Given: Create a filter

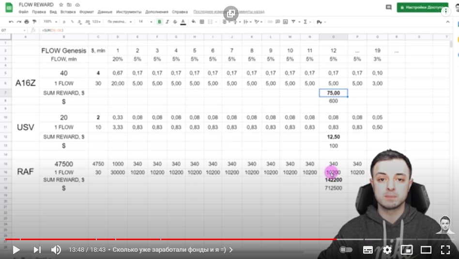Looking at the screenshot, I should point(293,22).
